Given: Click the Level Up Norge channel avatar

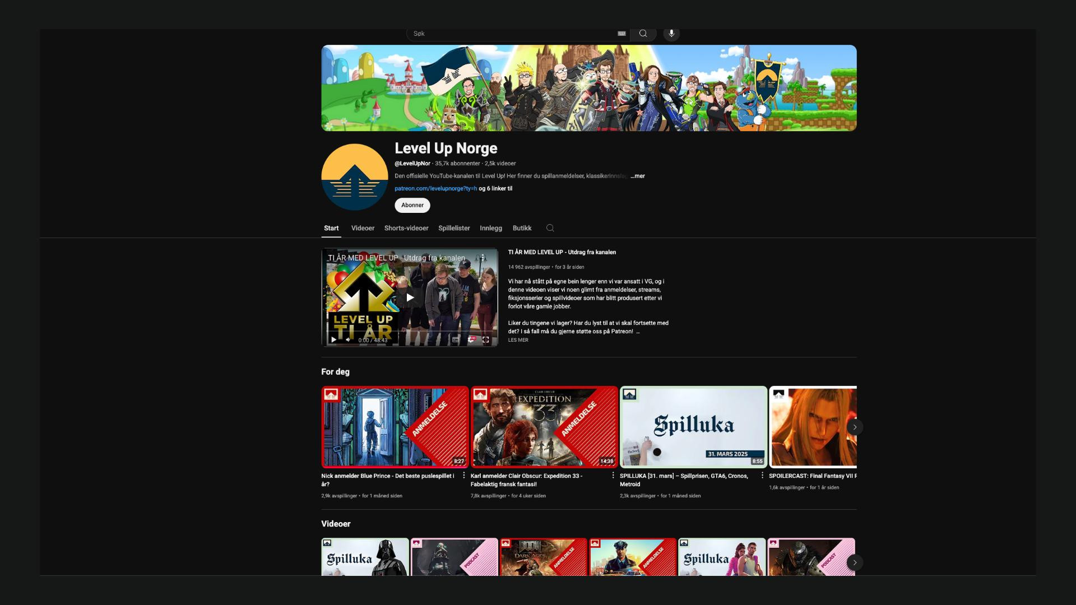Looking at the screenshot, I should coord(354,177).
